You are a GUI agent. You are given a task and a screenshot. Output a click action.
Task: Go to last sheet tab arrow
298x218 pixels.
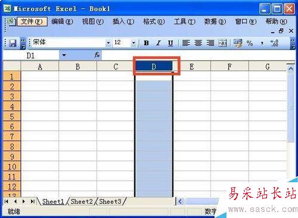click(32, 201)
